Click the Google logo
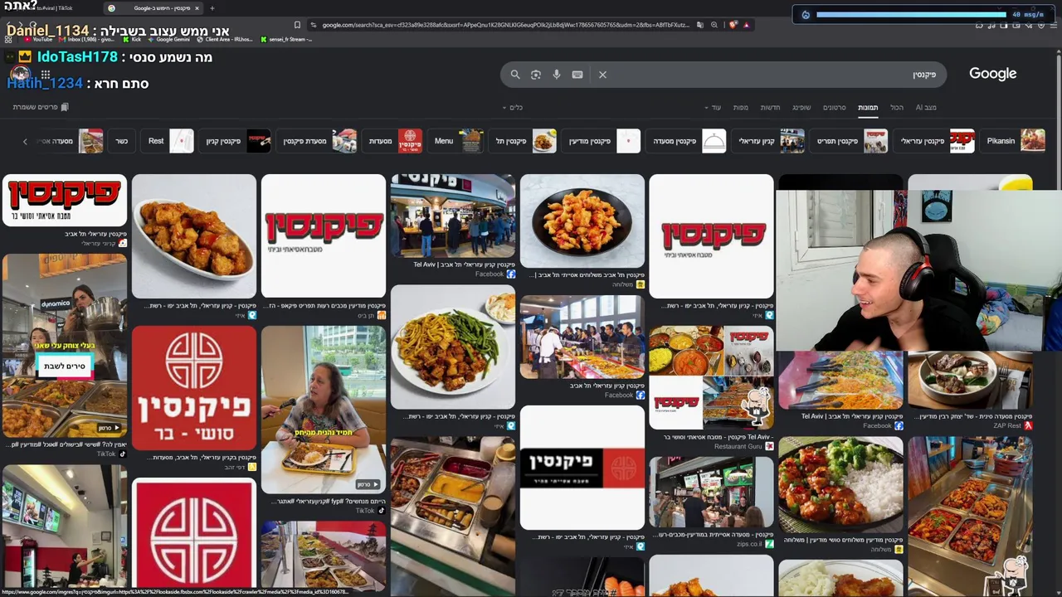Viewport: 1062px width, 597px height. click(x=992, y=74)
